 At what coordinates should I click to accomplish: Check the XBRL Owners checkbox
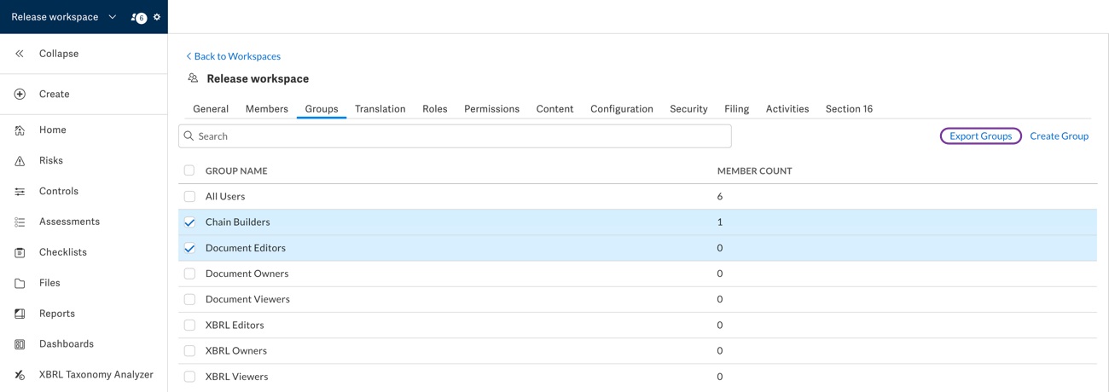189,350
